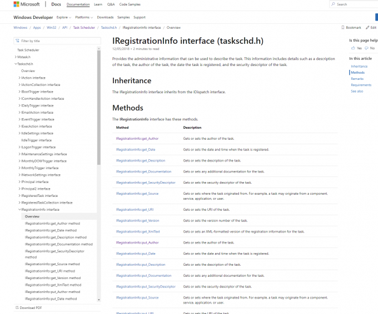Click the sidebar scroll up arrow
Screen dimensions: 378x314
tap(98, 49)
